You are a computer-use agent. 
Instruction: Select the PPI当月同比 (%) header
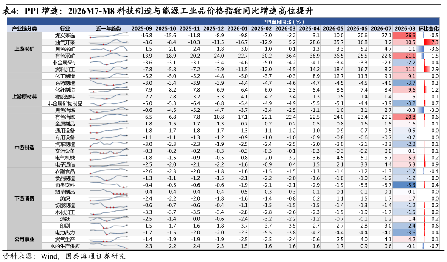pyautogui.click(x=284, y=22)
